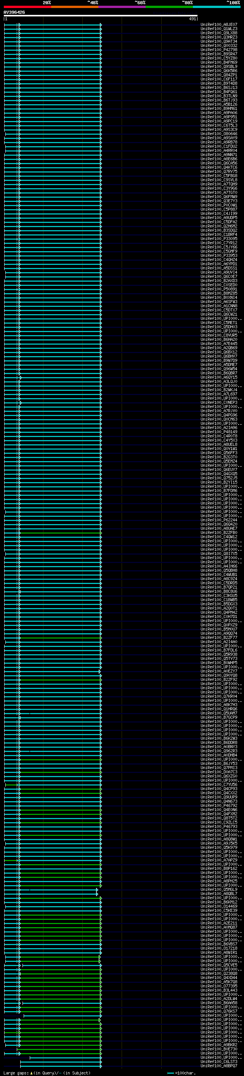The image size is (244, 1076).
Task: Select hit UniRef100_A4IH66
Action: [x=219, y=566]
